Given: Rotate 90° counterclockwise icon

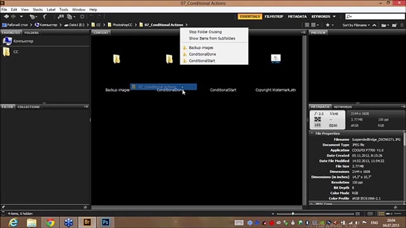Looking at the screenshot, I should (x=92, y=16).
